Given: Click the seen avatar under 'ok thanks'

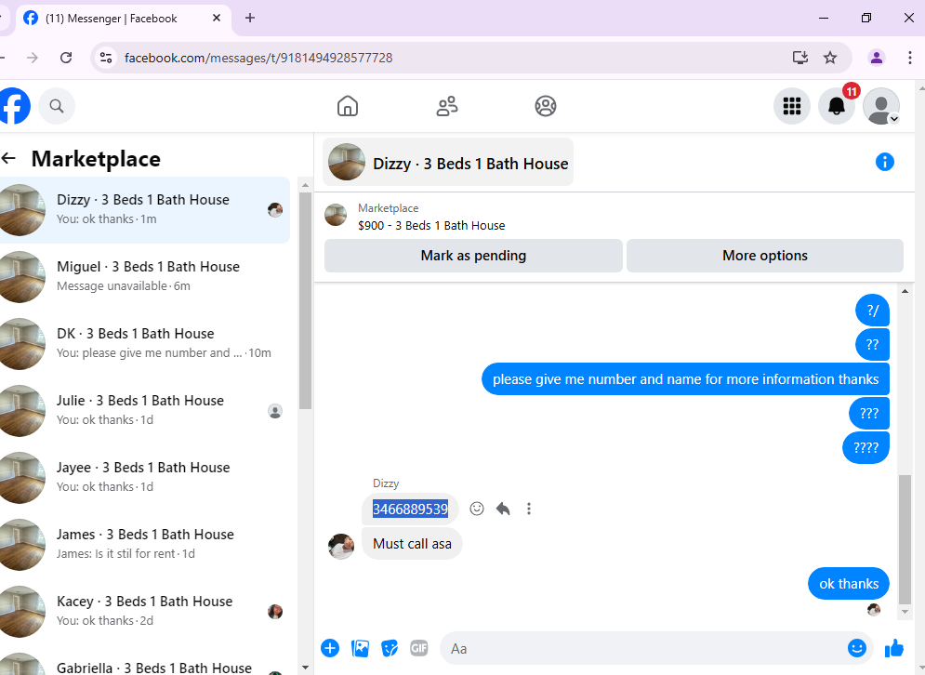Looking at the screenshot, I should [874, 610].
